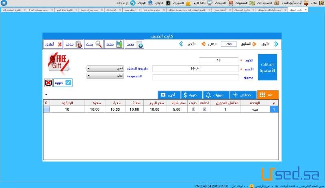Select سعر2 cell in row 1

134,109
